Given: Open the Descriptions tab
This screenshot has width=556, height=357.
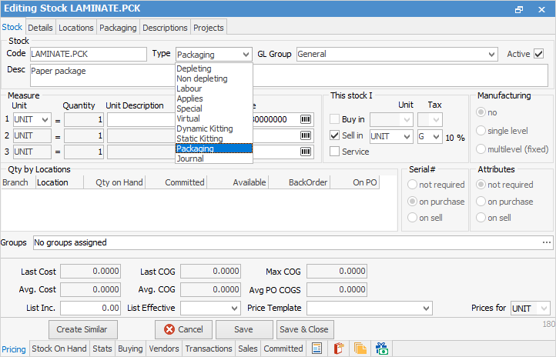Looking at the screenshot, I should [165, 28].
